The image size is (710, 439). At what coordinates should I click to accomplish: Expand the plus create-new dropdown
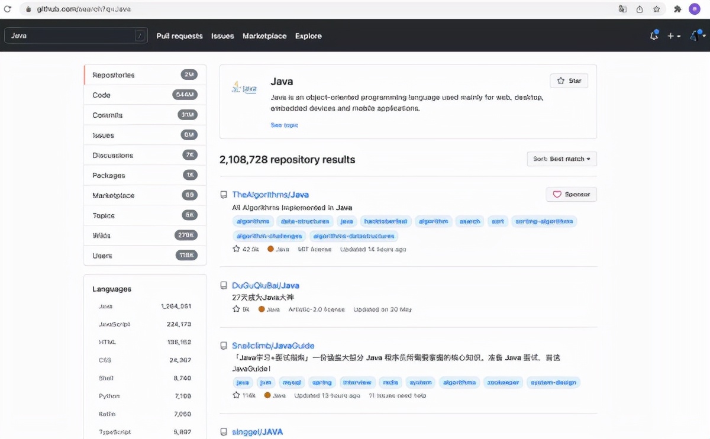tap(673, 36)
